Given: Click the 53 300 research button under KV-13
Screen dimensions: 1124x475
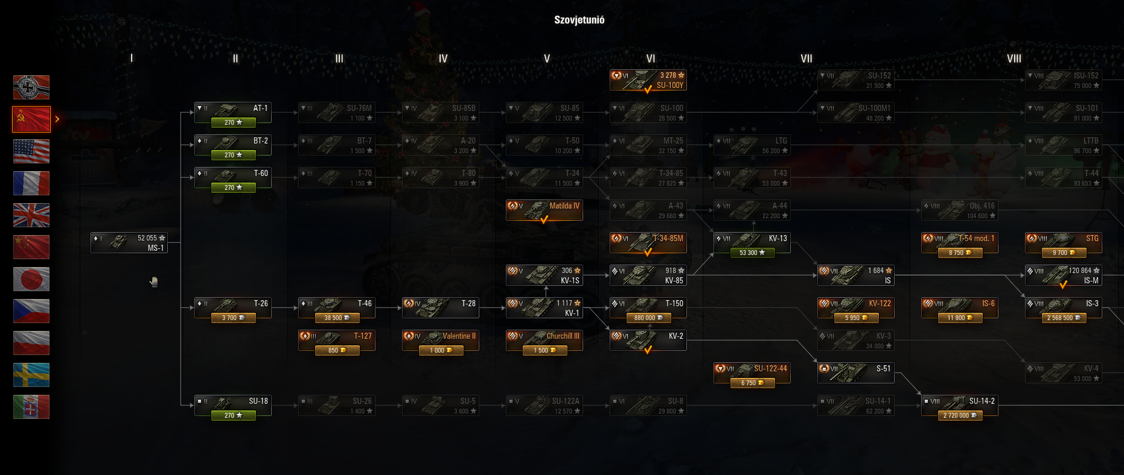Looking at the screenshot, I should (752, 253).
